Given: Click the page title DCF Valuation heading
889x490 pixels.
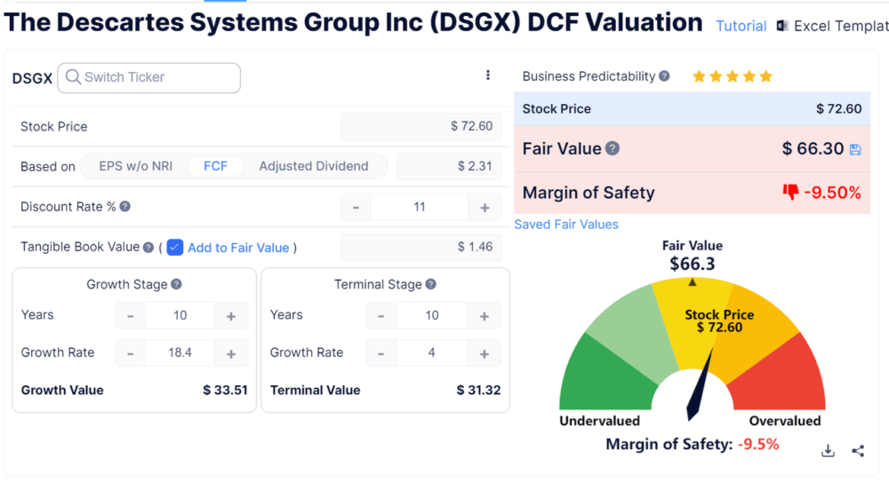Looking at the screenshot, I should (x=353, y=22).
